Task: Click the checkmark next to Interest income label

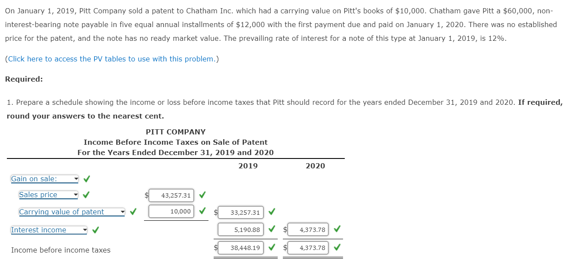Action: [95, 229]
